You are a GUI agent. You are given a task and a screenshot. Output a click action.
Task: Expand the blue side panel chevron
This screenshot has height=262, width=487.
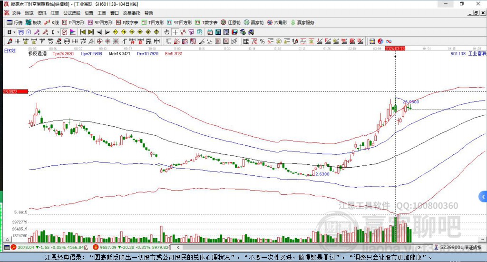point(483,197)
